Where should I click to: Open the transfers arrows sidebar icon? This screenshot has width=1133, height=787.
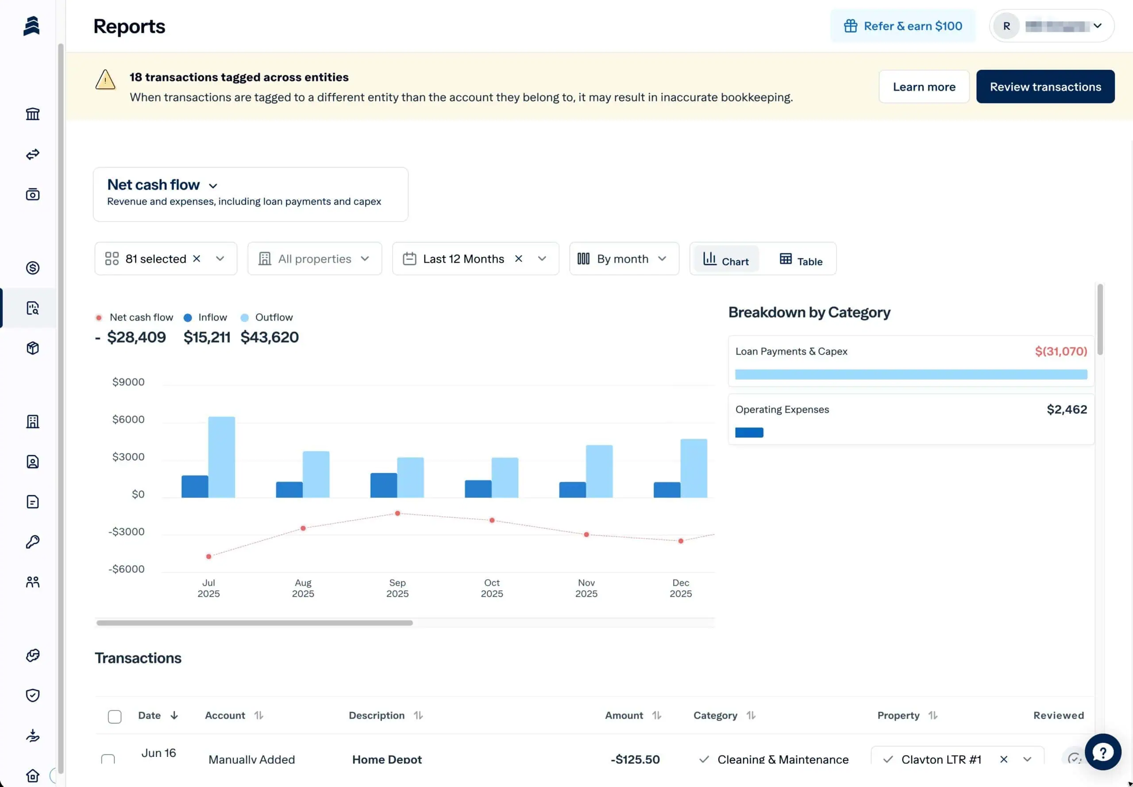pyautogui.click(x=33, y=154)
